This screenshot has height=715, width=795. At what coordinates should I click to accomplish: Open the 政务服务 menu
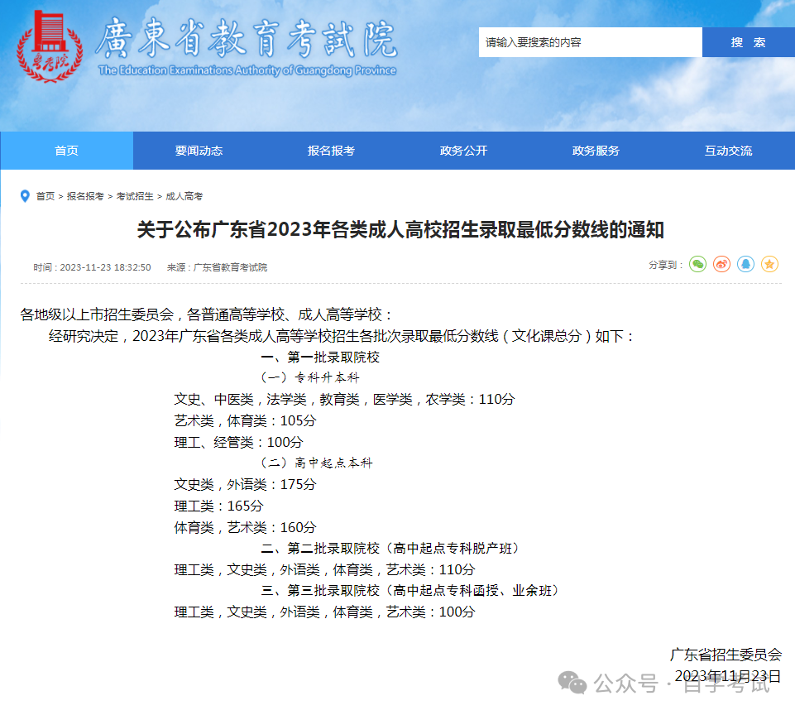[x=595, y=151]
